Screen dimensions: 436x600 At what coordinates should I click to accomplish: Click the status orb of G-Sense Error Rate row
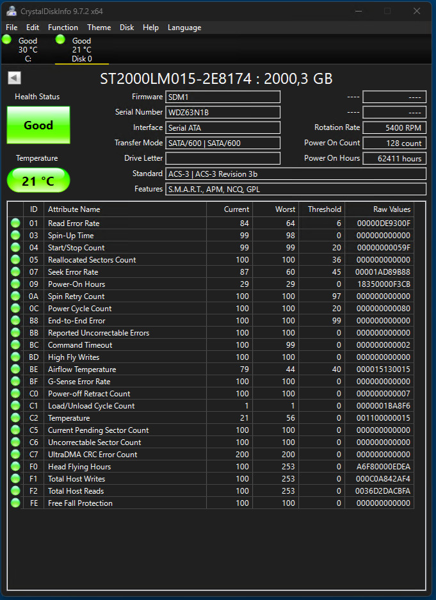[x=15, y=382]
